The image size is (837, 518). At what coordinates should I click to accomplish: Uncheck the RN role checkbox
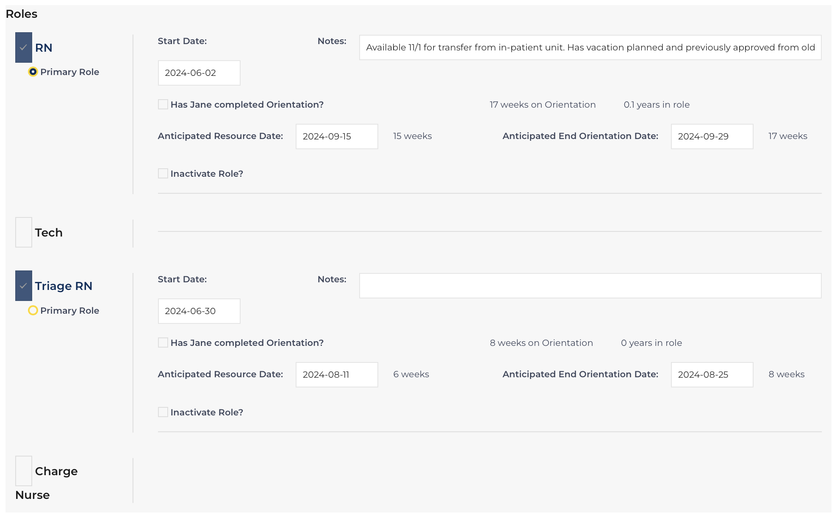click(x=24, y=47)
